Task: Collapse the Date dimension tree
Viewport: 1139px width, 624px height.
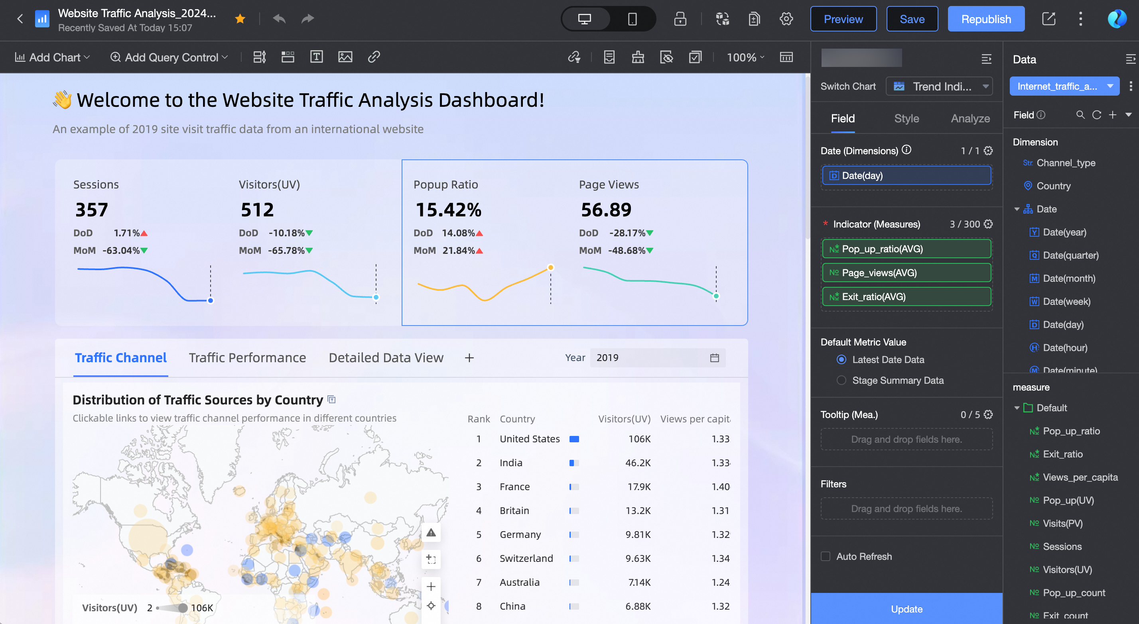Action: (1017, 209)
